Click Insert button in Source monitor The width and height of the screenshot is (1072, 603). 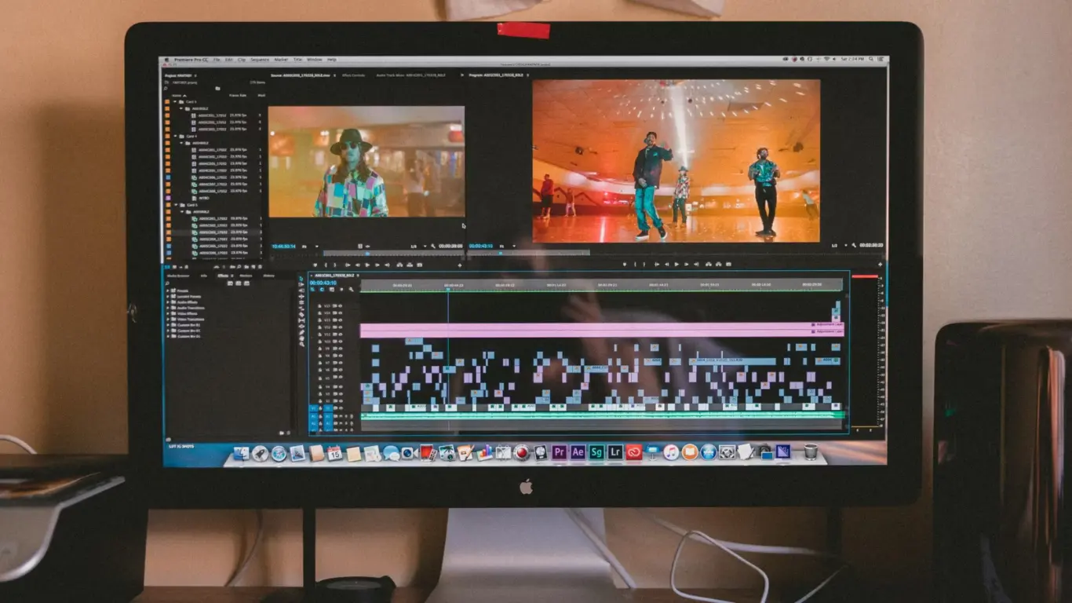399,265
